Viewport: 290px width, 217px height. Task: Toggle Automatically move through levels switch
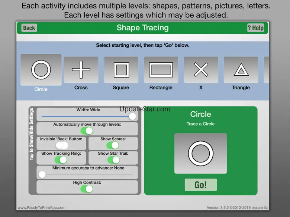87,131
